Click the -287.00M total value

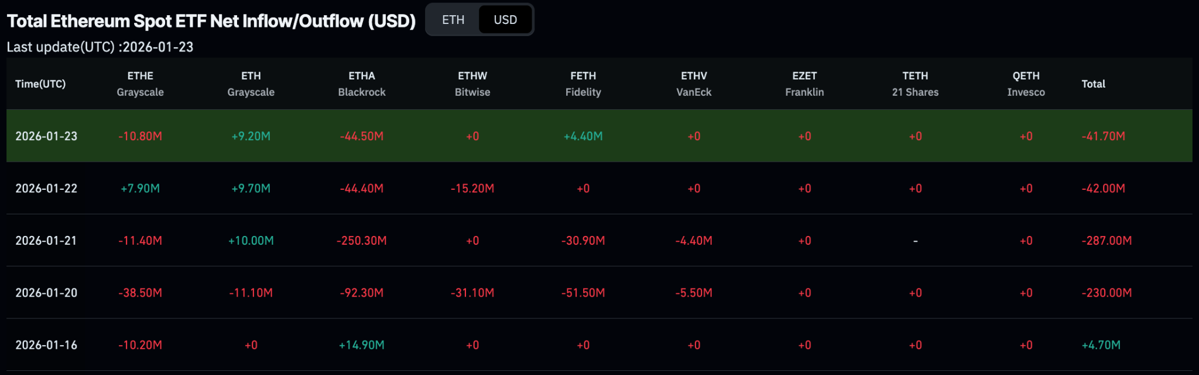point(1106,241)
